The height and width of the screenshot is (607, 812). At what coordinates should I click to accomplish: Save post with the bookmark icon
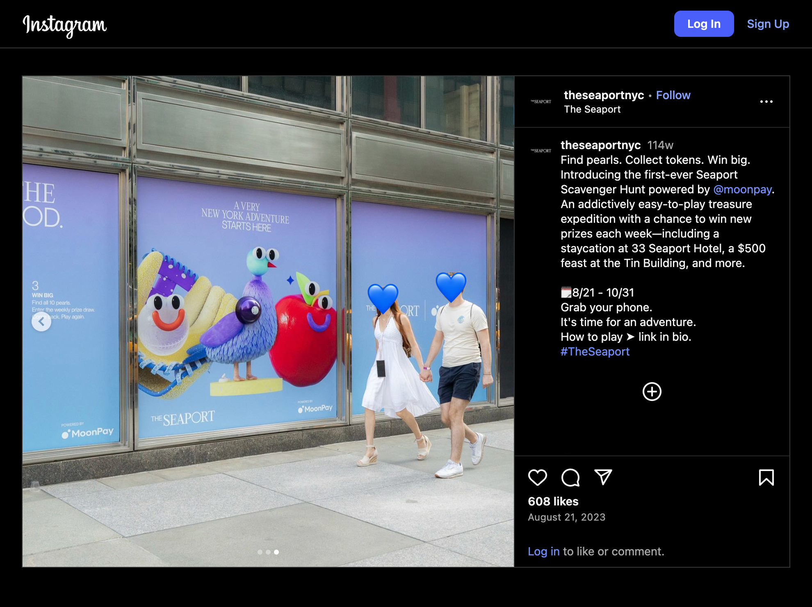pos(766,478)
